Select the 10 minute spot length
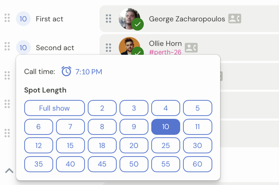 (x=166, y=127)
